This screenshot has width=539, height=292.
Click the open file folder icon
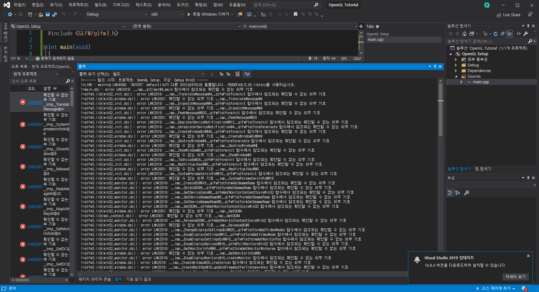pyautogui.click(x=41, y=14)
